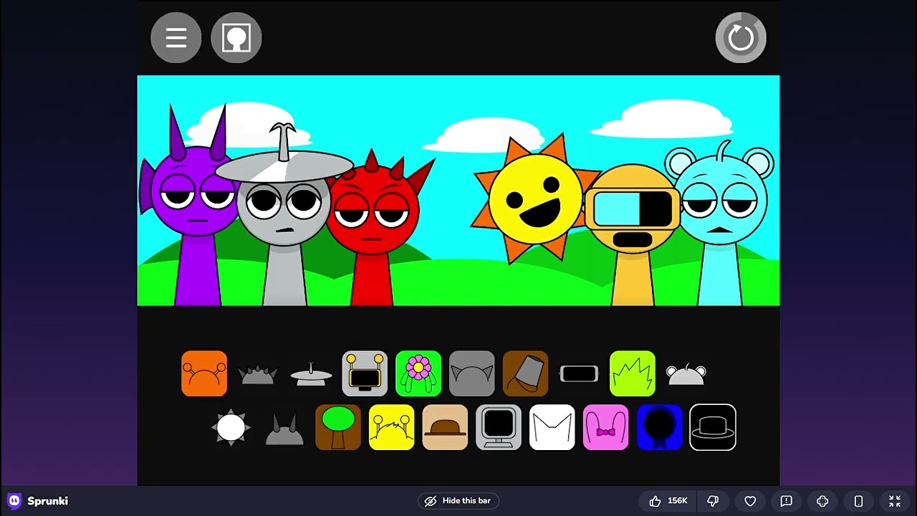Click the circular reset arrow button

741,37
